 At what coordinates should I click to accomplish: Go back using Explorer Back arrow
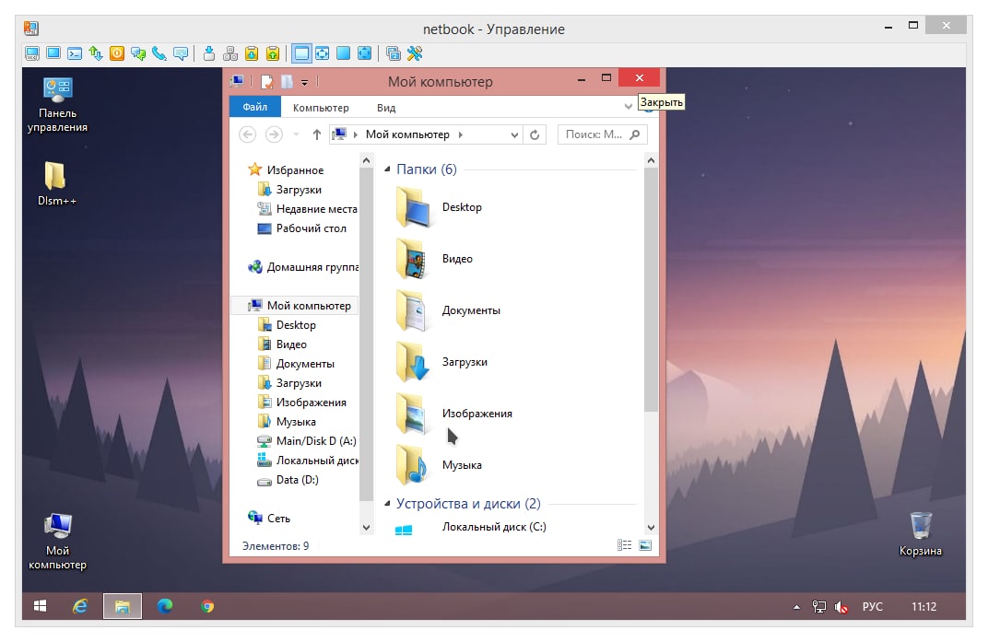pyautogui.click(x=248, y=134)
